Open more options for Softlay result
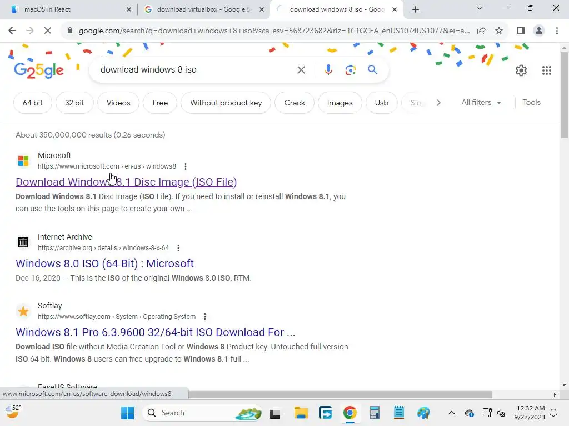The width and height of the screenshot is (569, 426). pyautogui.click(x=205, y=317)
